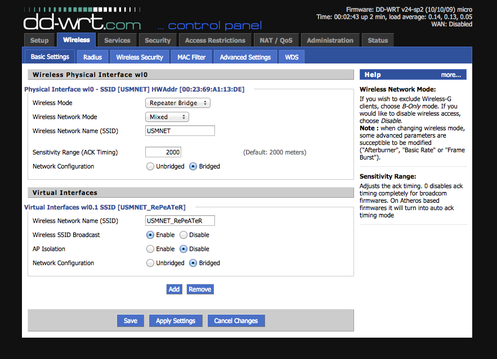Open the Wireless Mode dropdown

(x=177, y=103)
